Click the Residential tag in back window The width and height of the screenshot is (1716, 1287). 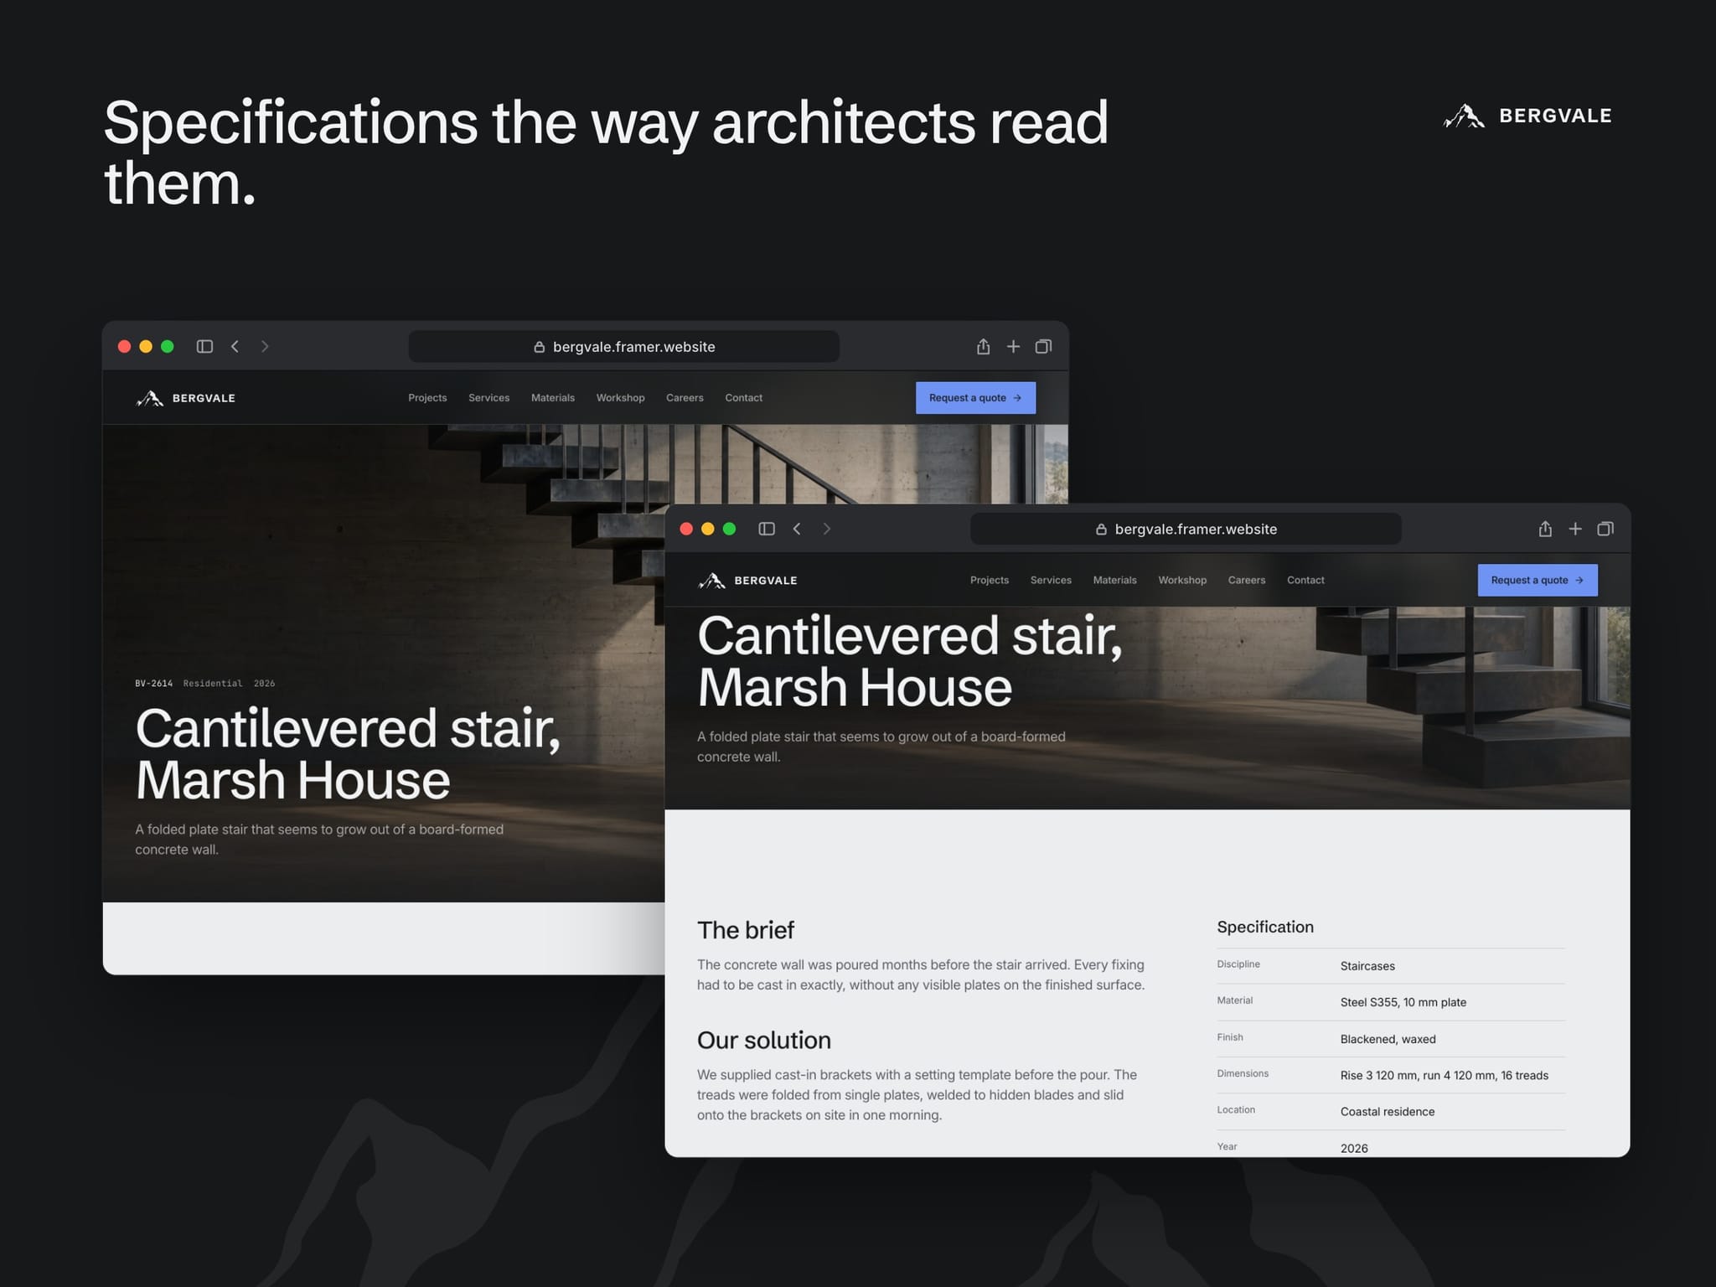[213, 684]
